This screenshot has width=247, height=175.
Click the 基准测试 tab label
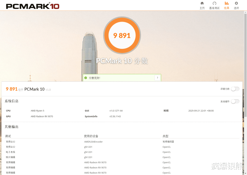tap(214, 8)
